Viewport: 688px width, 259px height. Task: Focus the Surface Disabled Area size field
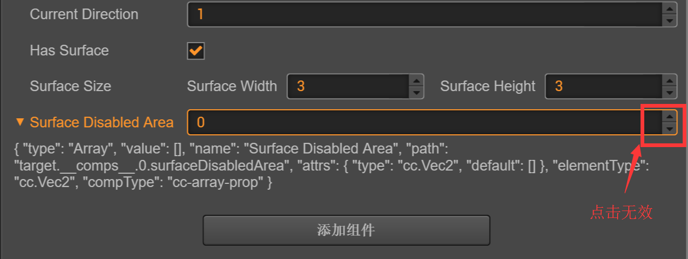click(x=416, y=123)
